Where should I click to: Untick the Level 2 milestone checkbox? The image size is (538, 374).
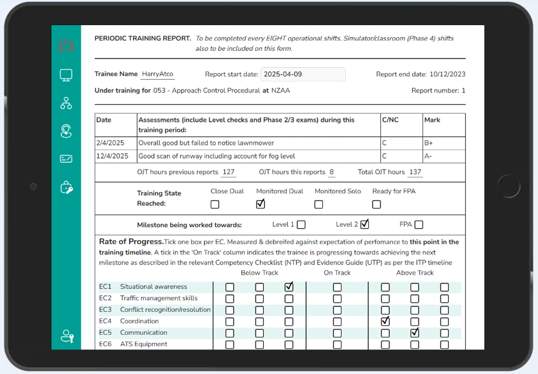[365, 224]
